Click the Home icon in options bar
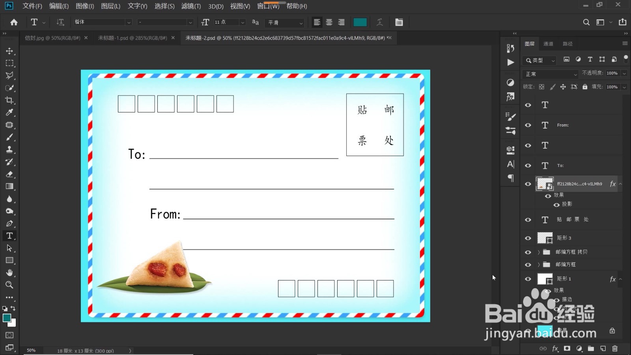 point(14,22)
